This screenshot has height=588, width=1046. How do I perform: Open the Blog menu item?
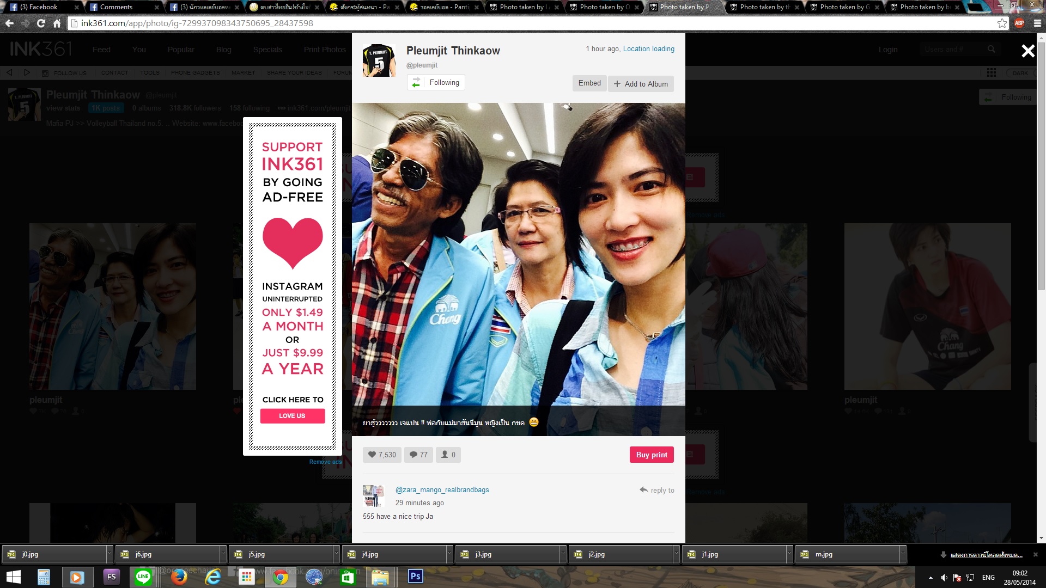point(223,50)
